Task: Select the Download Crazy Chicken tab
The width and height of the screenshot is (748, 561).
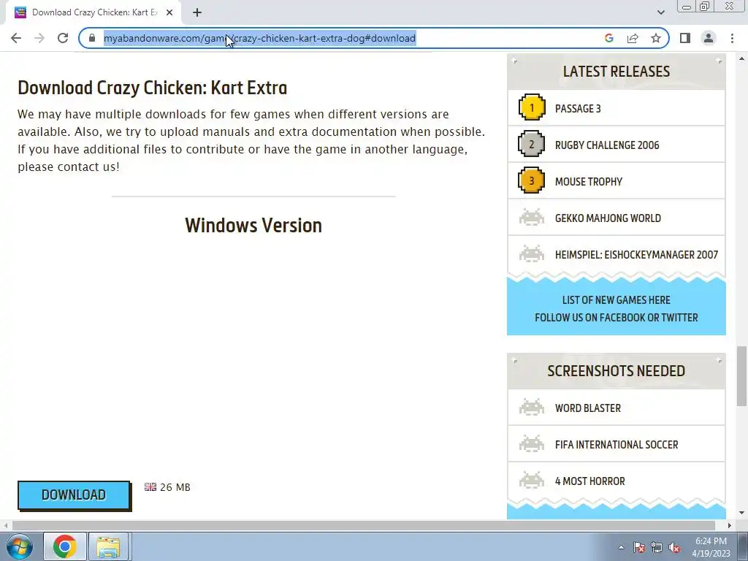Action: click(93, 12)
